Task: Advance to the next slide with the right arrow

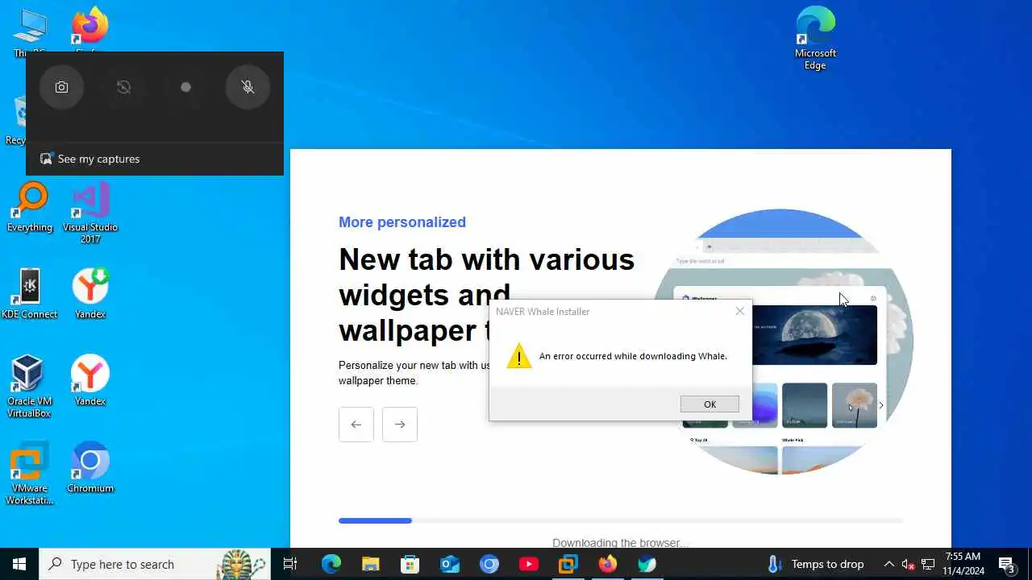Action: tap(400, 425)
